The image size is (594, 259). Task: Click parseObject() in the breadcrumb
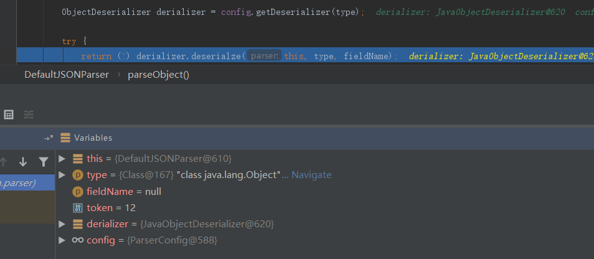click(x=158, y=75)
